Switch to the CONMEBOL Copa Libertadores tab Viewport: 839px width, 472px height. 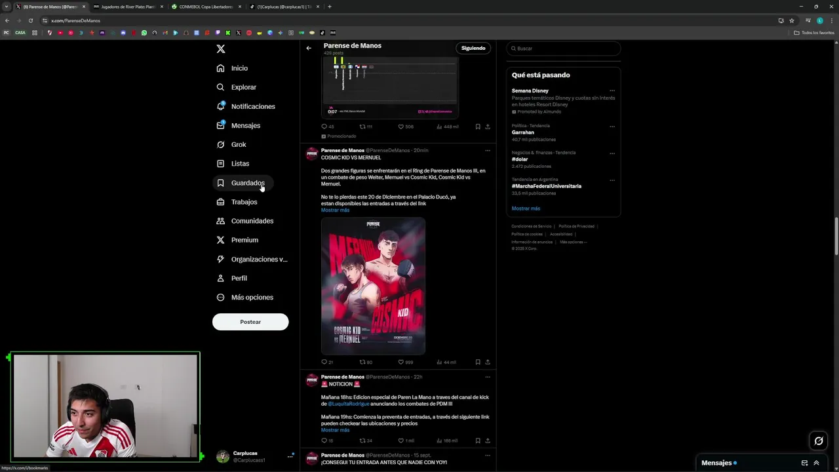pyautogui.click(x=205, y=7)
